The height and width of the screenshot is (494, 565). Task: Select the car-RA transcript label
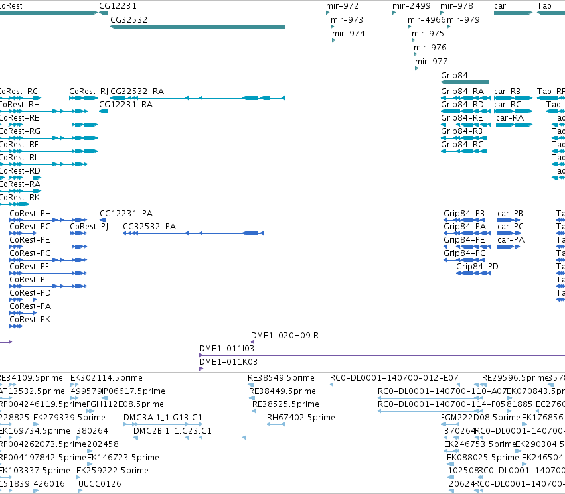point(510,118)
